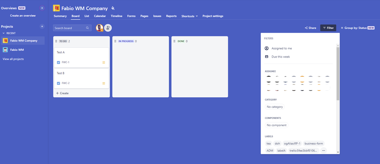Click the add people icon next to avatar
380x164 pixels.
pyautogui.click(x=108, y=28)
